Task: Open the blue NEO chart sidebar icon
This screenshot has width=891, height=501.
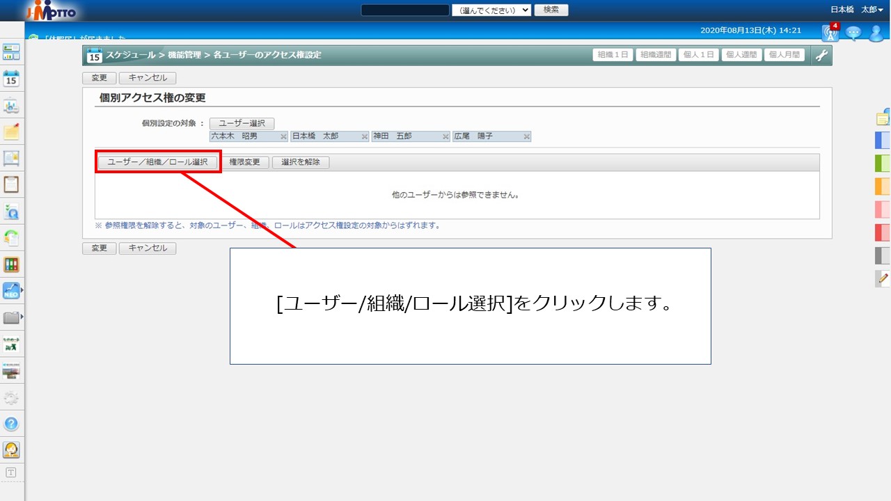Action: 11,291
